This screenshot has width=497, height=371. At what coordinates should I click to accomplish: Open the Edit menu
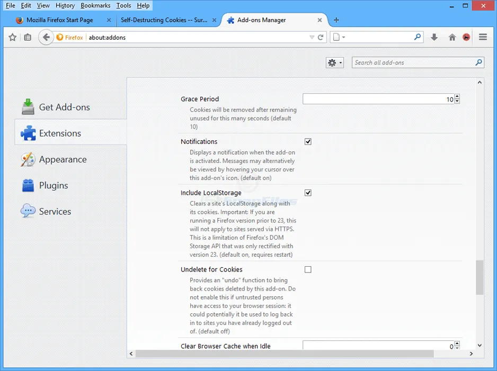(26, 5)
